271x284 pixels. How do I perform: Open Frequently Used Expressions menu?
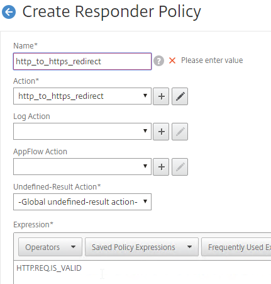[236, 247]
